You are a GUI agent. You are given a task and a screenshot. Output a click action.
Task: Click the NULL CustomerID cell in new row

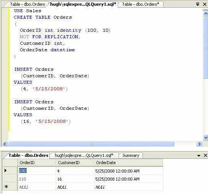pyautogui.click(x=75, y=187)
